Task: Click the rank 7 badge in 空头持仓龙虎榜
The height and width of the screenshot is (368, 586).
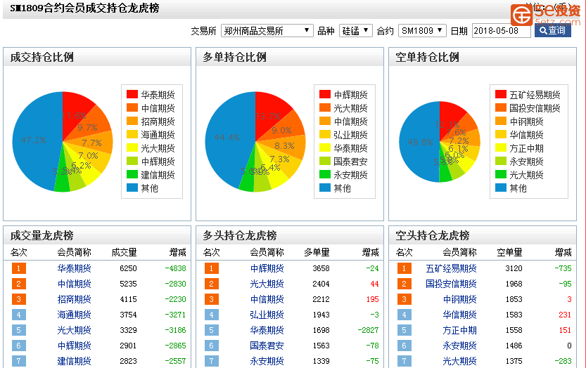Action: [405, 361]
